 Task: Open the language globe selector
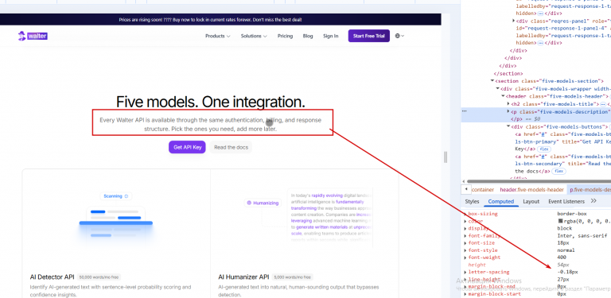pyautogui.click(x=399, y=36)
